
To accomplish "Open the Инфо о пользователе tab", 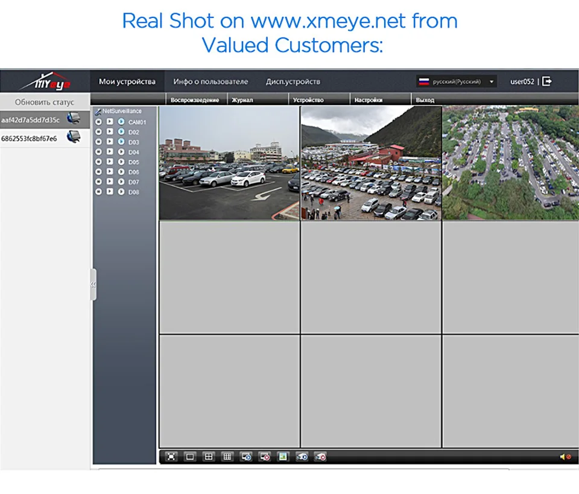I will coord(210,81).
